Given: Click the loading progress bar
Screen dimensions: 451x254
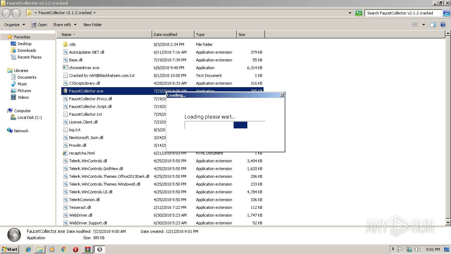Looking at the screenshot, I should click(225, 125).
